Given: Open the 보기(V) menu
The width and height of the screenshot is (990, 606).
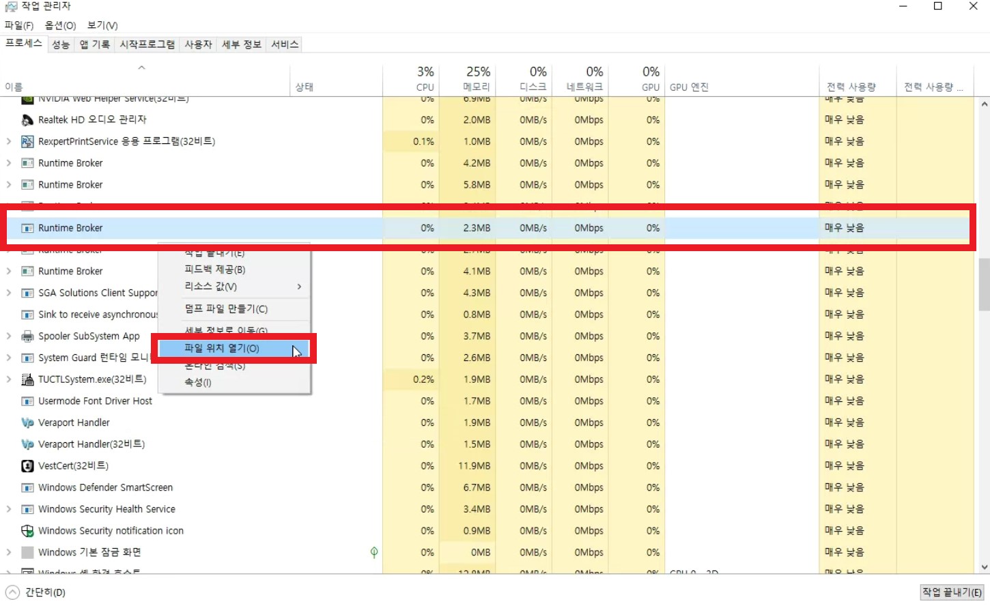Looking at the screenshot, I should point(102,25).
